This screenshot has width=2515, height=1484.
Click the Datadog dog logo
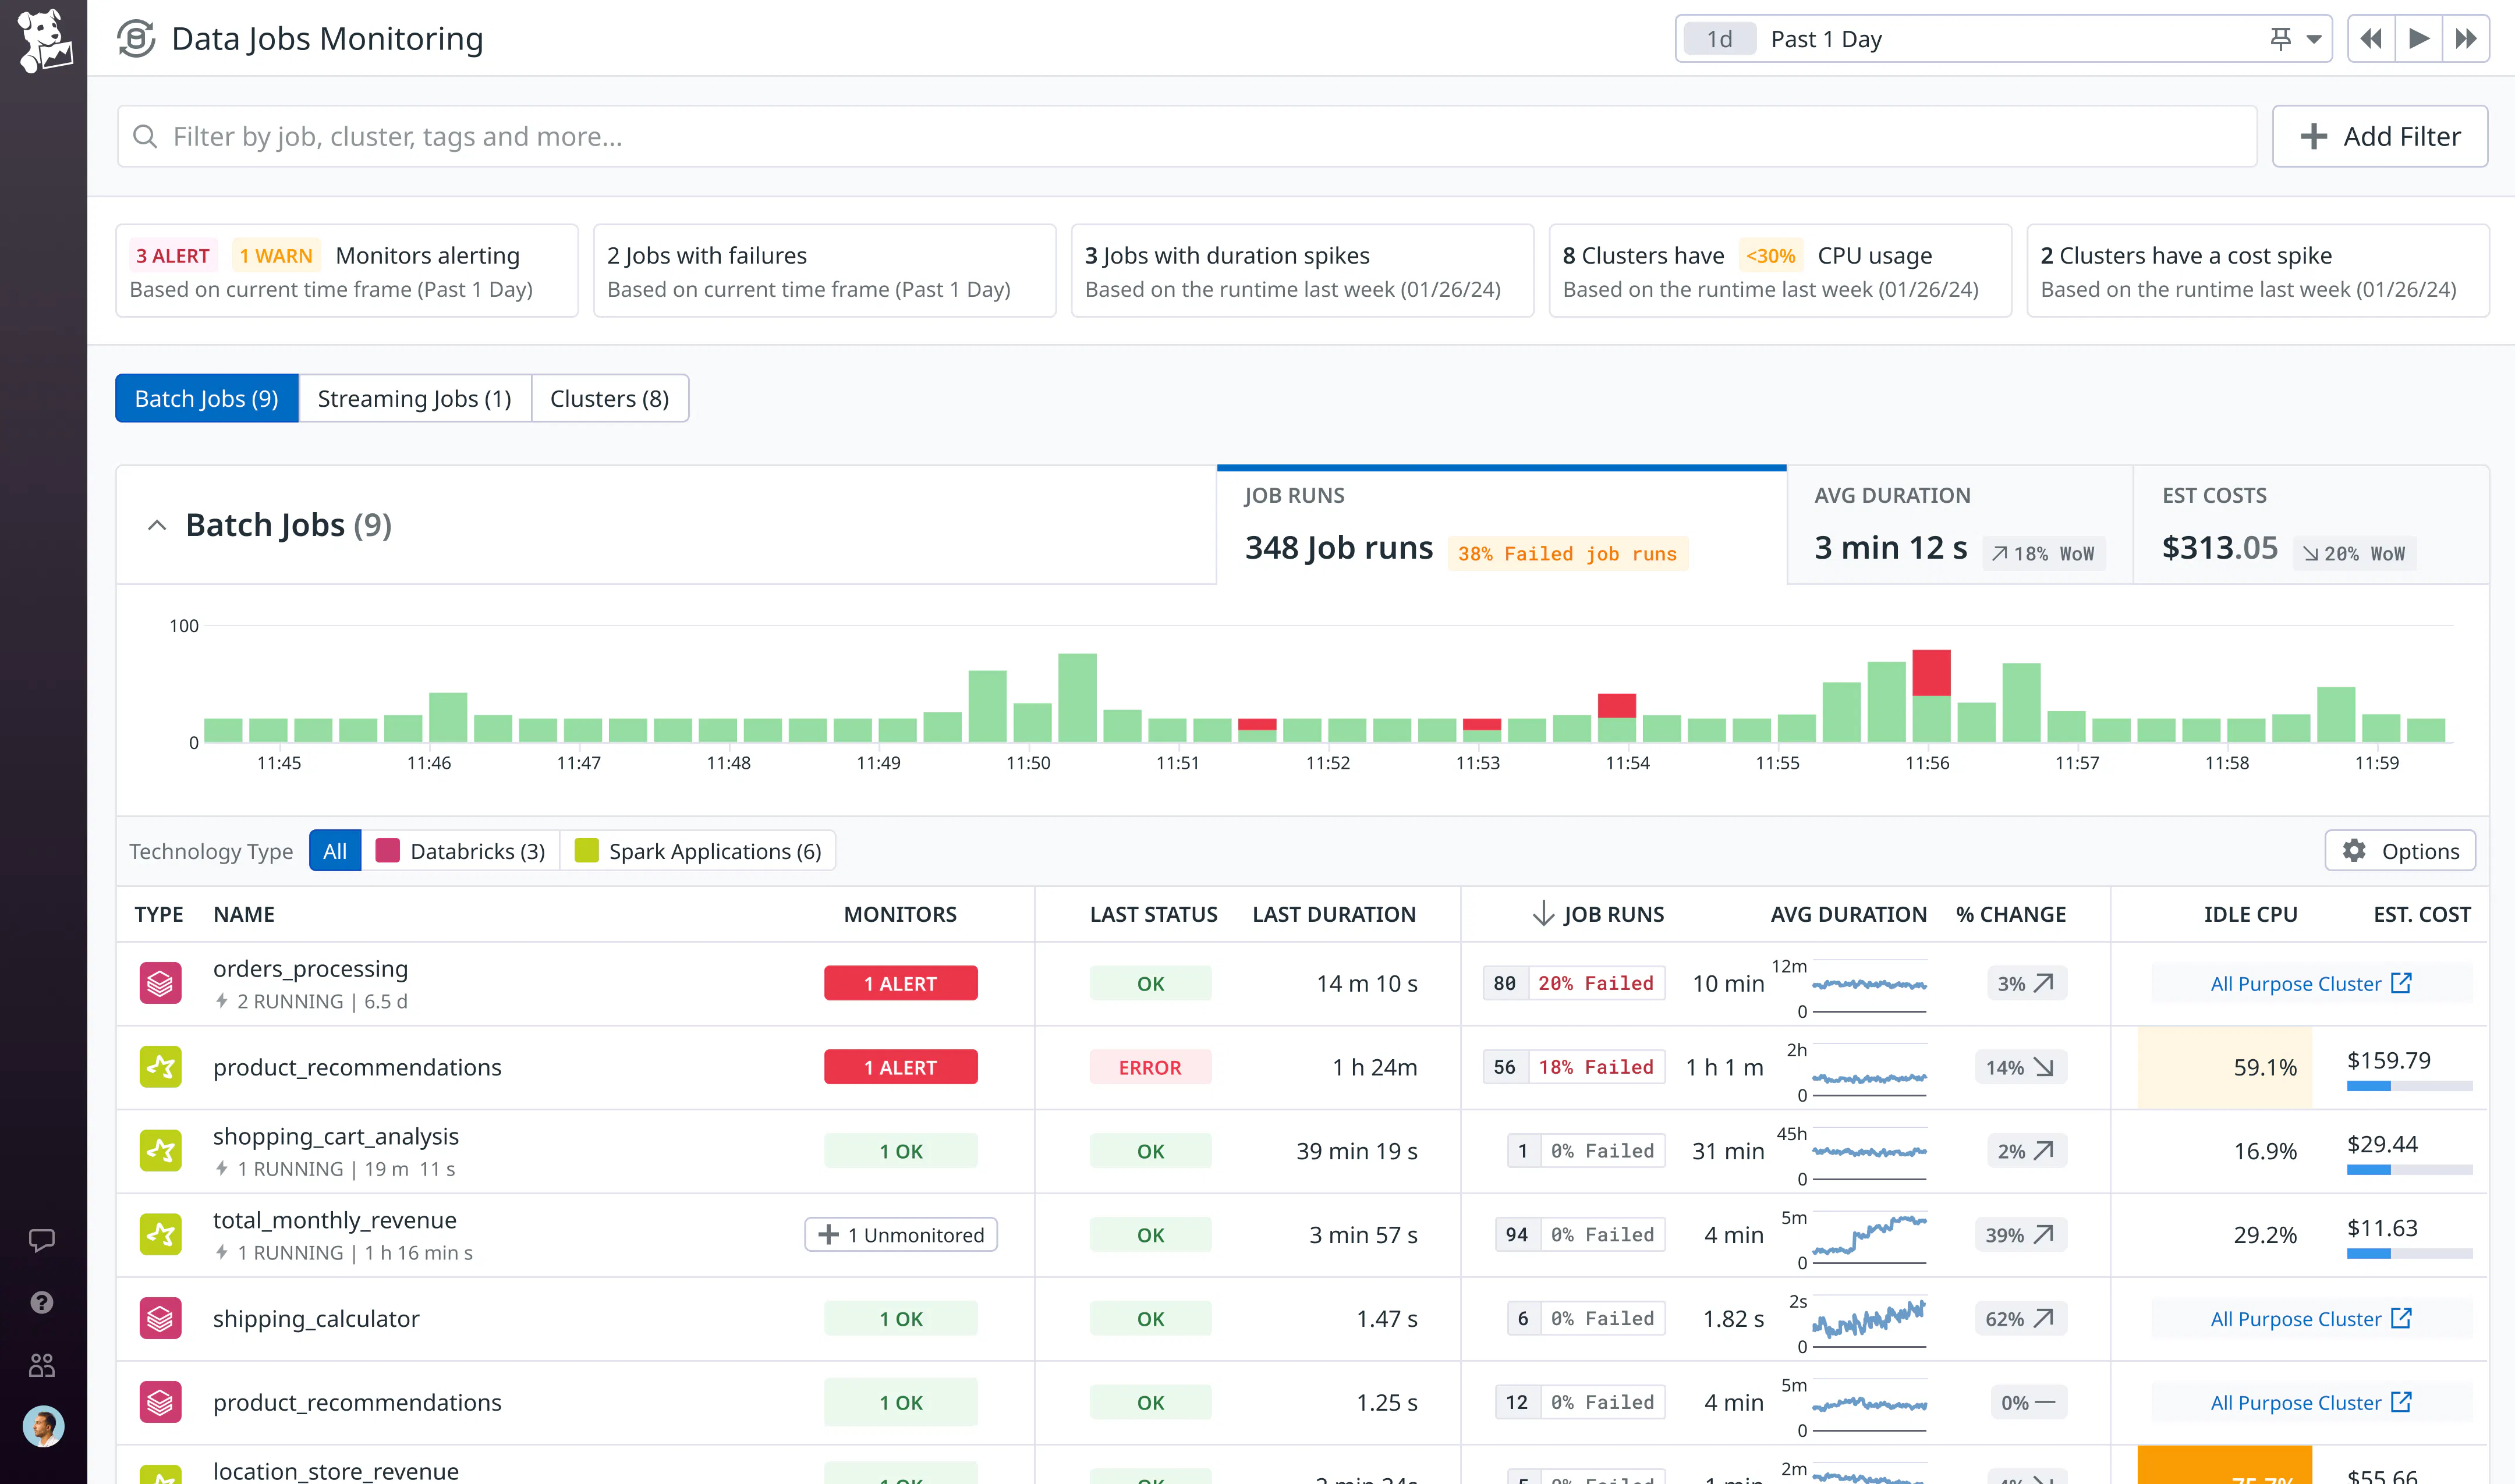44,40
